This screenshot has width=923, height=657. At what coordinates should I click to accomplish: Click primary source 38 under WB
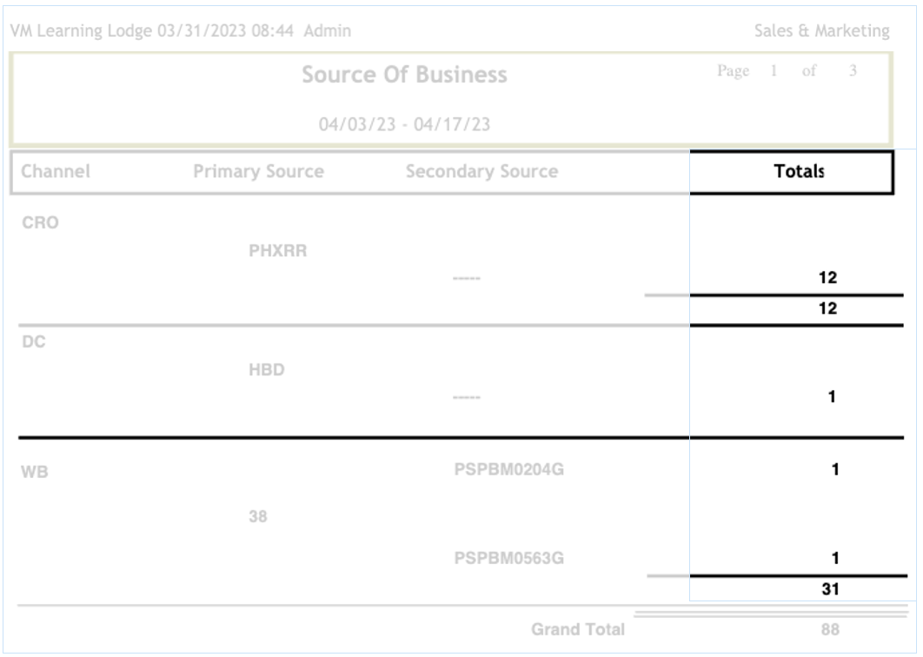(258, 517)
